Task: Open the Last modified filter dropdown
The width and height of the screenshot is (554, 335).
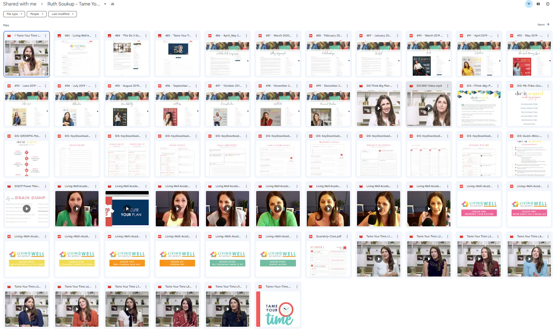Action: (62, 14)
